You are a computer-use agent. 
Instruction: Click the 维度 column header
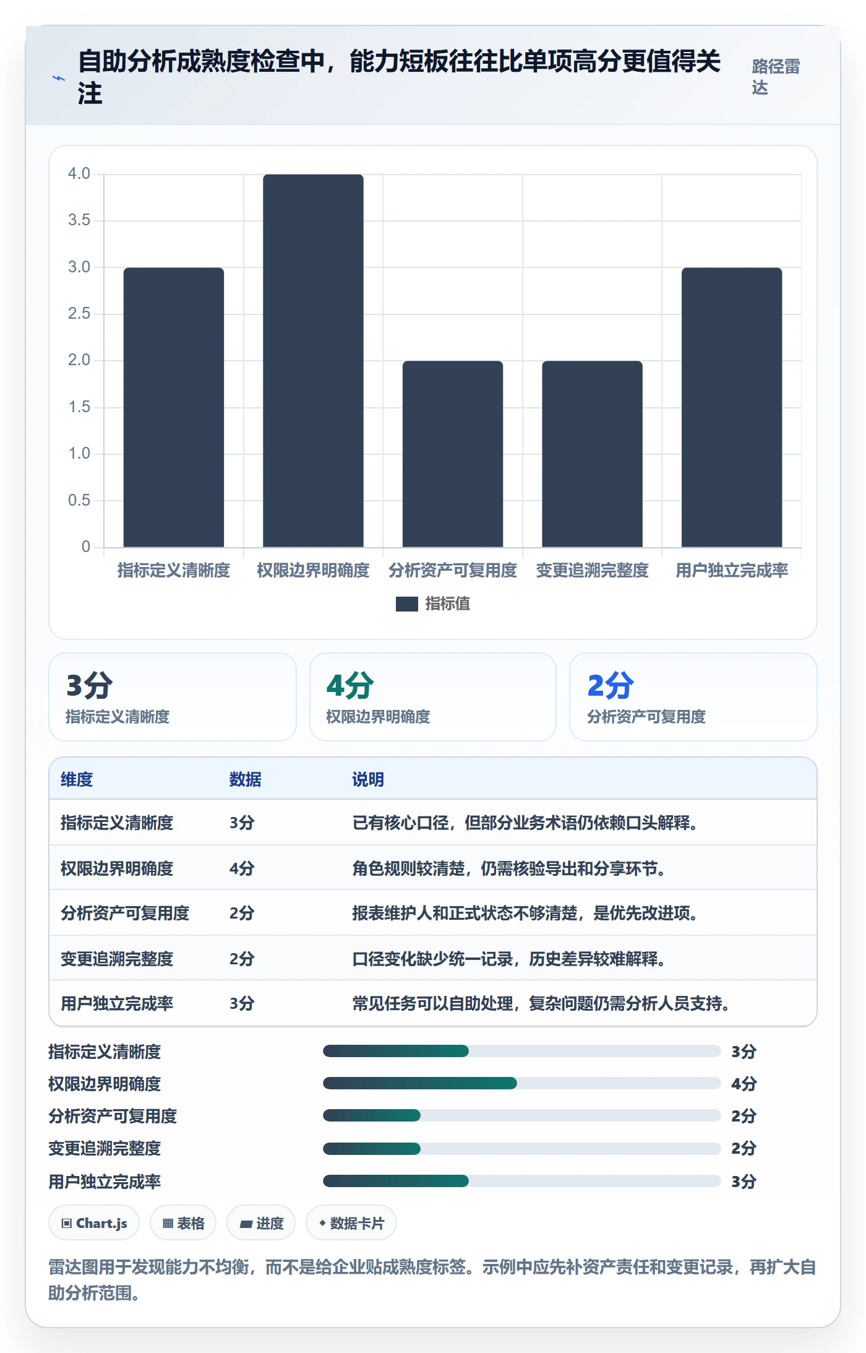click(x=77, y=779)
